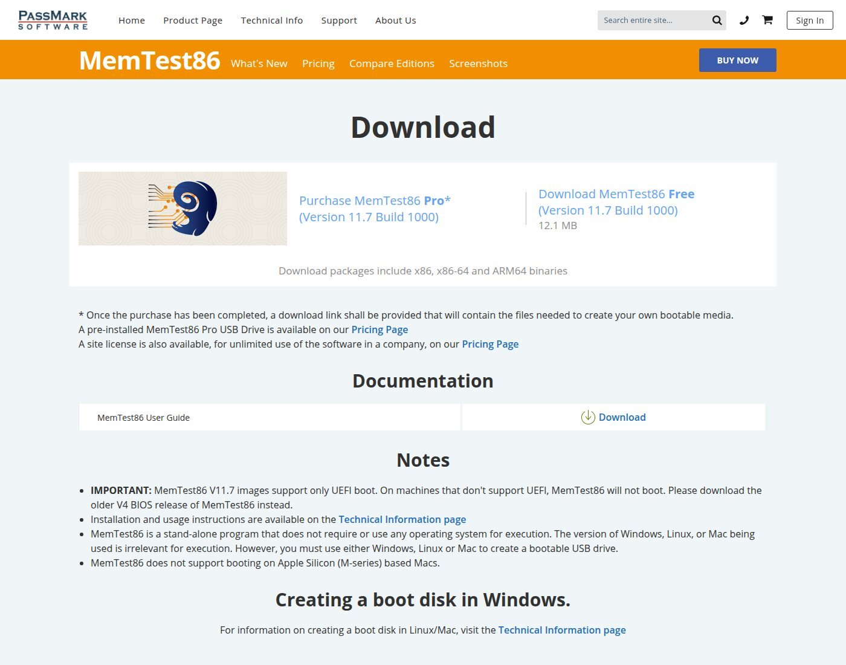Open Pricing Page link for USB Drive

(x=379, y=329)
